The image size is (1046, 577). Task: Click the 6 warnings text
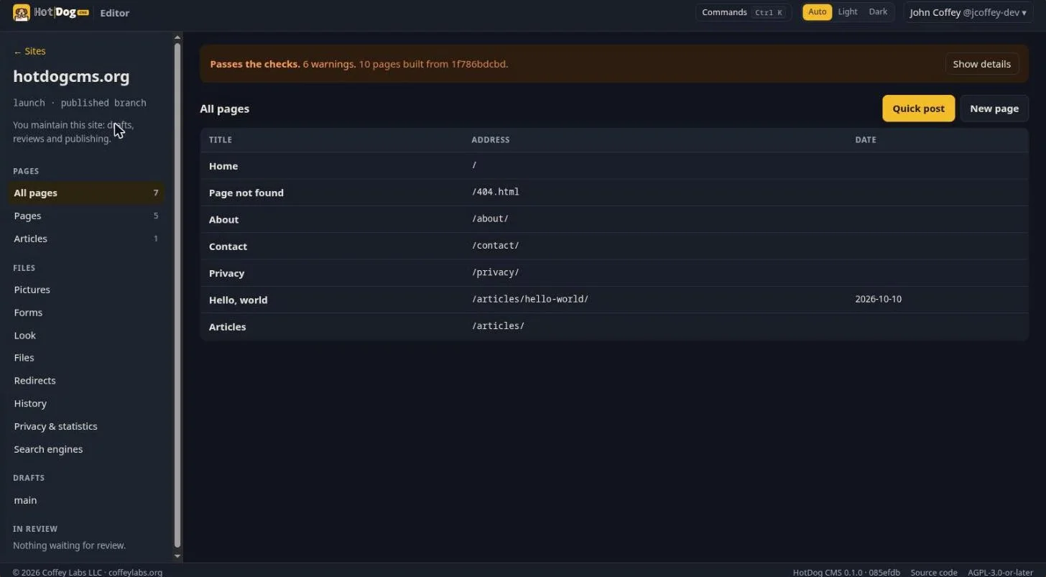click(329, 64)
